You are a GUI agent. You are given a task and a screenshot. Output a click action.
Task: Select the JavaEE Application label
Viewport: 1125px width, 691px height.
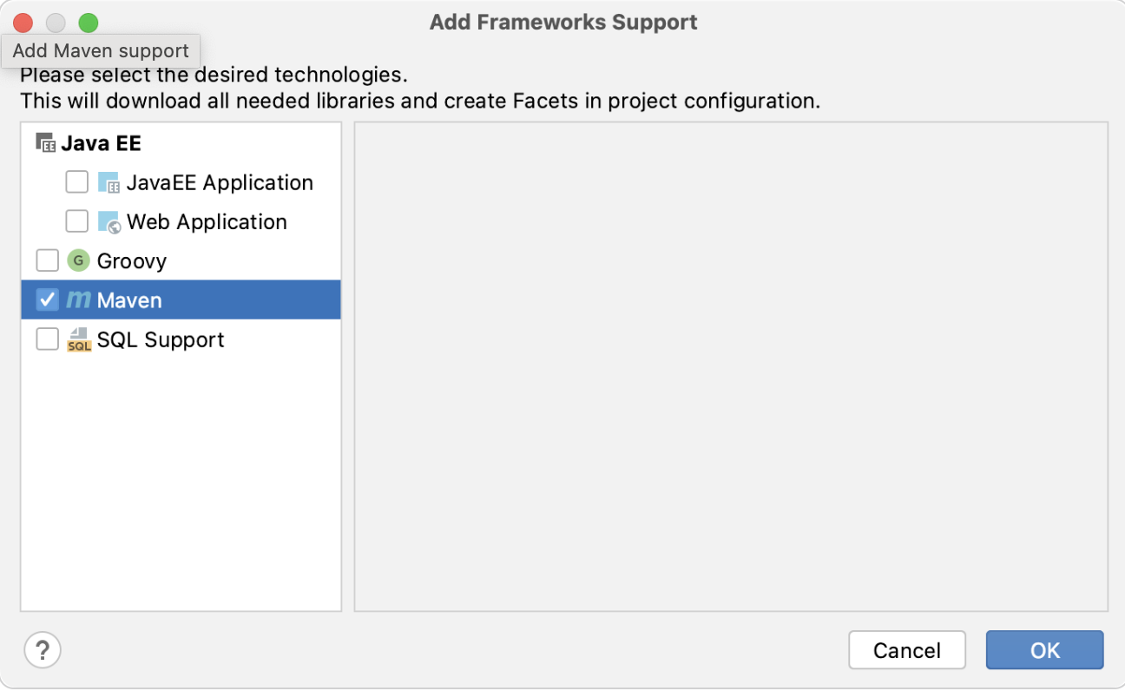click(220, 182)
